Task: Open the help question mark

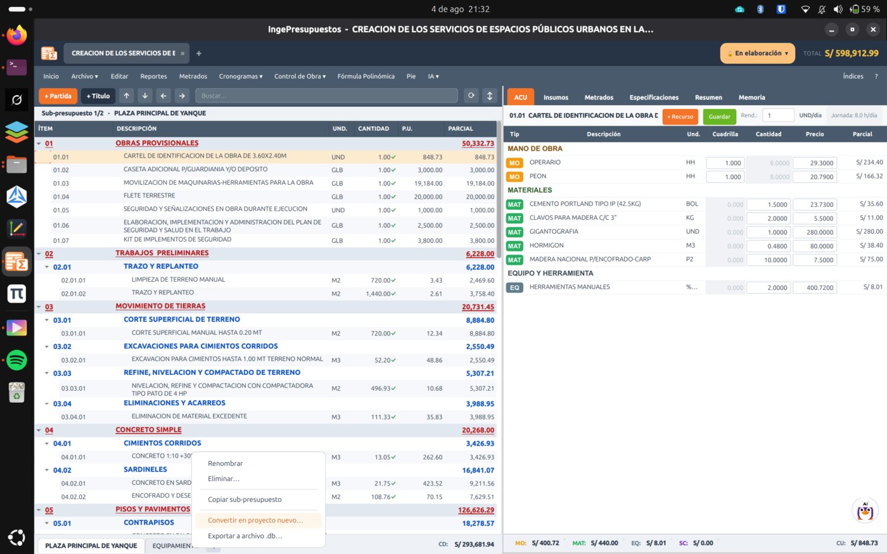Action: (876, 76)
